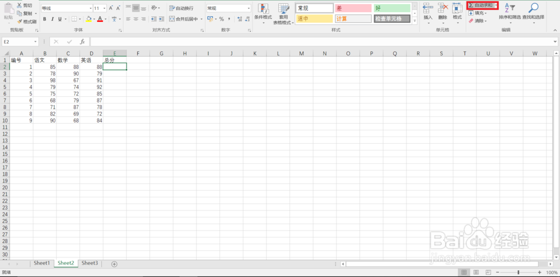Viewport: 560px width, 277px height.
Task: Click the 100% zoom level
Action: point(552,273)
